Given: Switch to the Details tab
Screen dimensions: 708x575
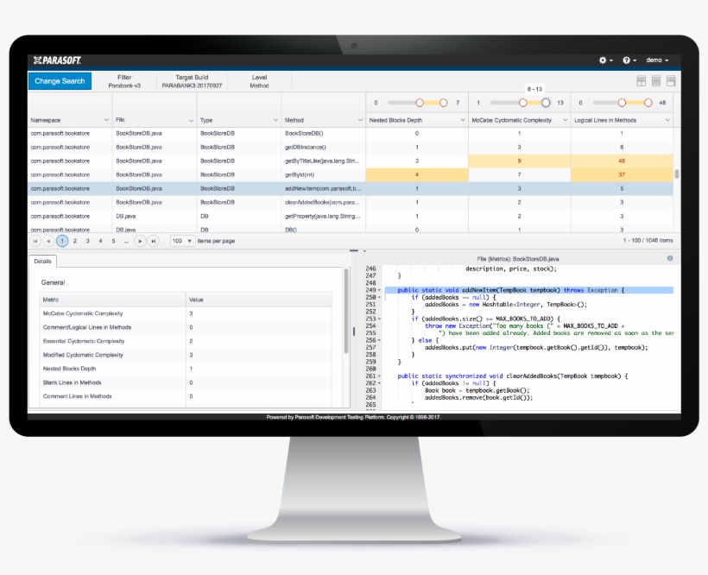Looking at the screenshot, I should [x=42, y=261].
